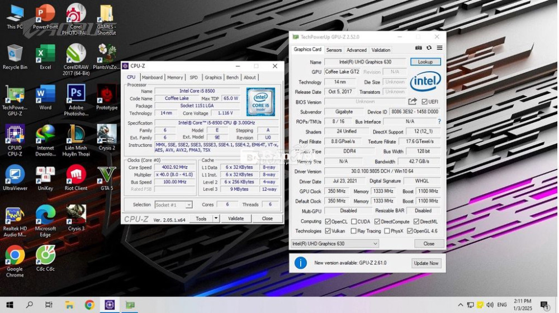Click GPU-Z screenshot camera icon
Viewport: 559px width, 313px height.
[x=418, y=47]
